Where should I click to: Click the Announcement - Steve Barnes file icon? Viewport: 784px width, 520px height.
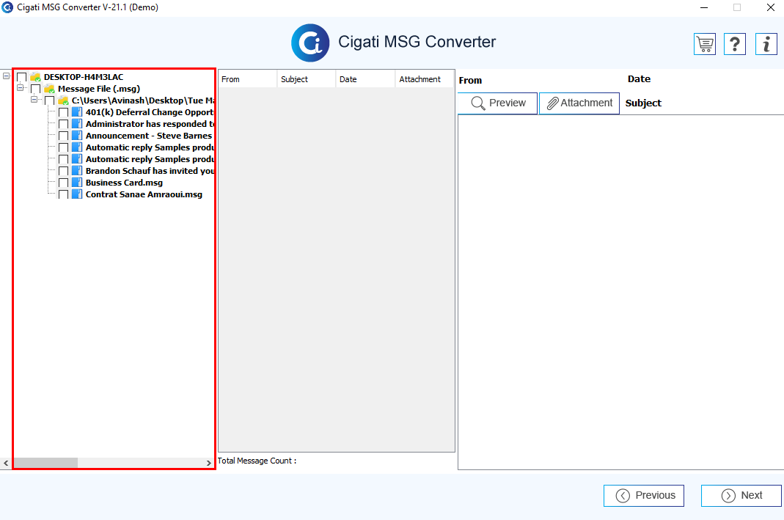(x=77, y=136)
